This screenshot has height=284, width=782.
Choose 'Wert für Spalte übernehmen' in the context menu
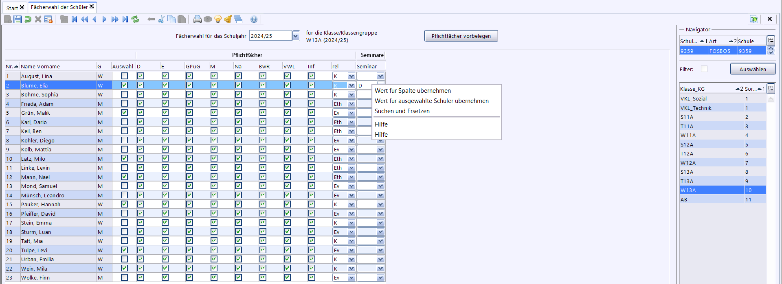(x=413, y=91)
